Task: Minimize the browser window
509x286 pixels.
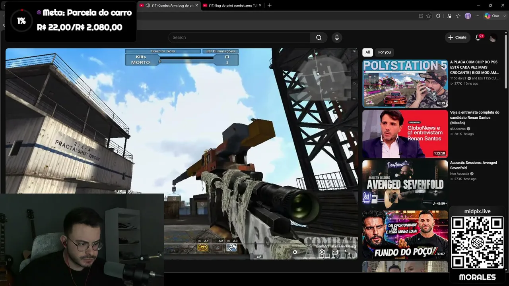Action: click(x=478, y=5)
